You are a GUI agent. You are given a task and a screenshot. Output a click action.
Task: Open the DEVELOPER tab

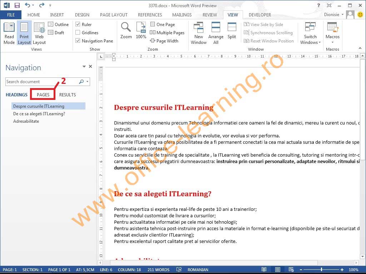[x=260, y=15]
